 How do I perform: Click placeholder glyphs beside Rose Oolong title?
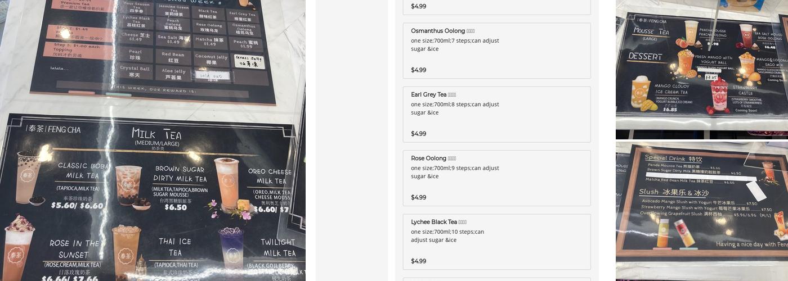[x=452, y=159]
